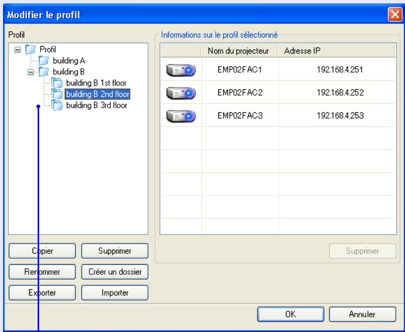
Task: Click the Importer button
Action: click(115, 293)
